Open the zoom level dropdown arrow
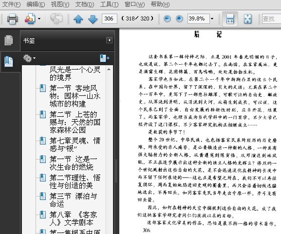Image resolution: width=281 pixels, height=234 pixels. coord(212,18)
